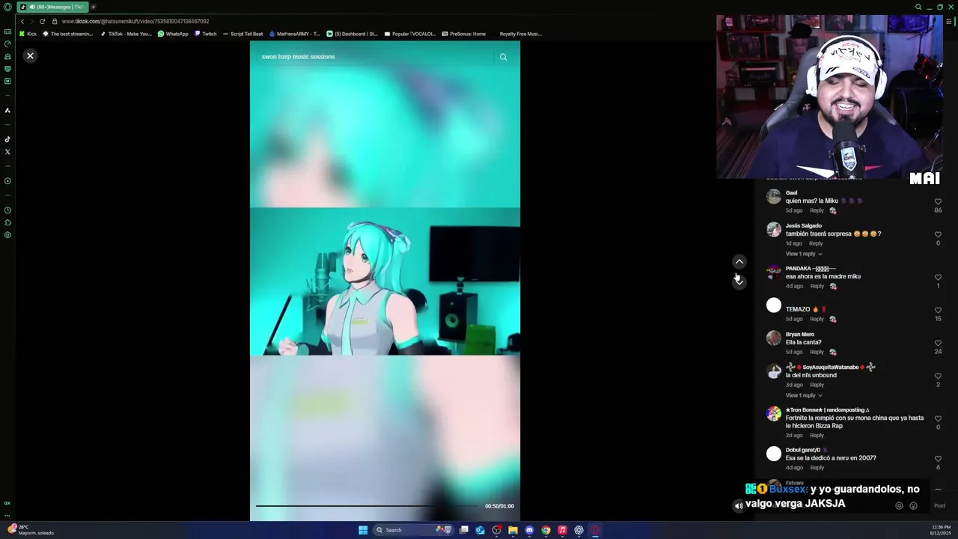Open the MaifrensARMY bookmark
This screenshot has height=539, width=958.
click(294, 34)
